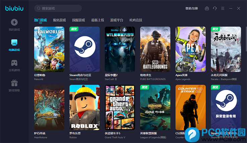Screen dimensions: 247x143
Task: Switch to the 游戏平台 tab
Action: [117, 20]
